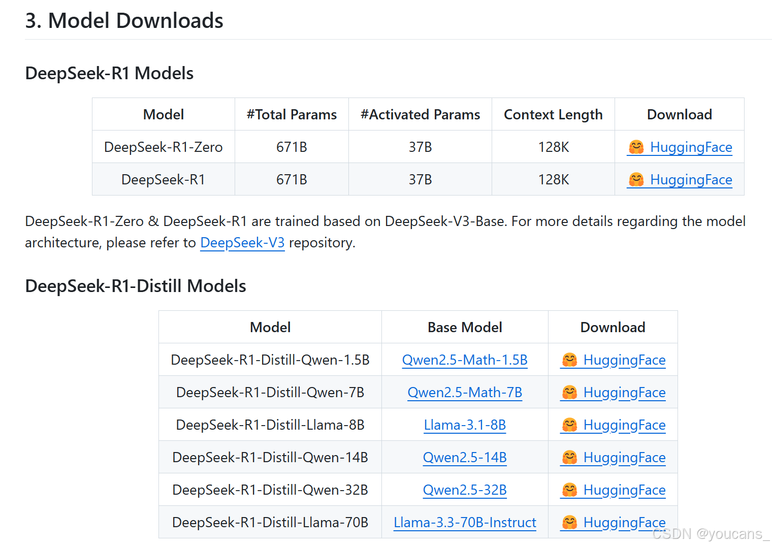The width and height of the screenshot is (772, 547).
Task: Open the Qwen2.5-32B base model link
Action: (465, 490)
